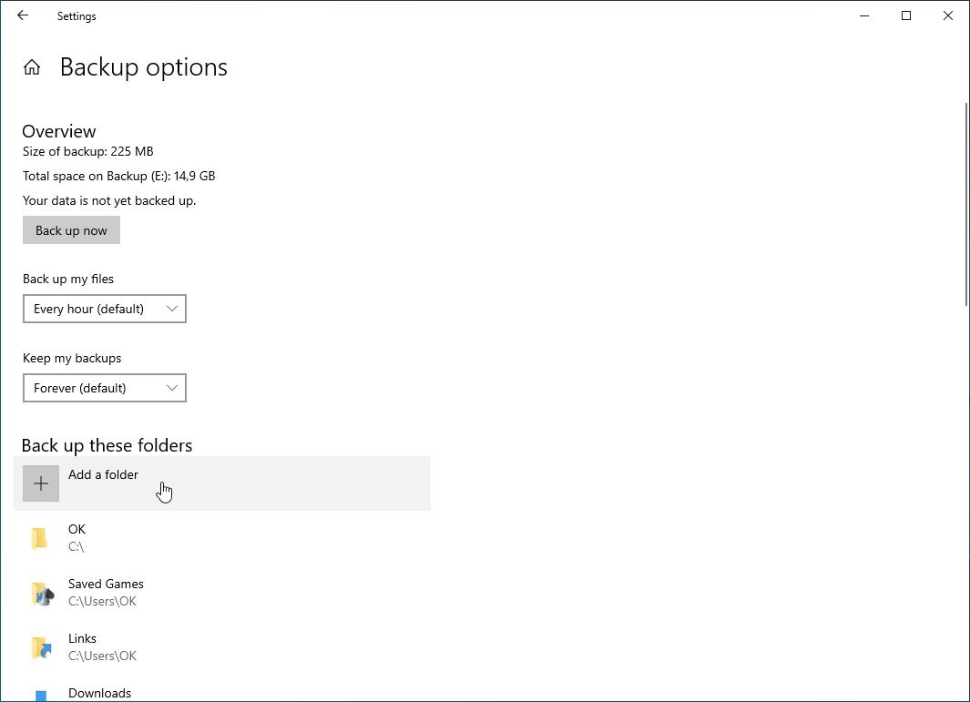The width and height of the screenshot is (970, 702).
Task: Select the Downloads folder entry
Action: click(99, 693)
